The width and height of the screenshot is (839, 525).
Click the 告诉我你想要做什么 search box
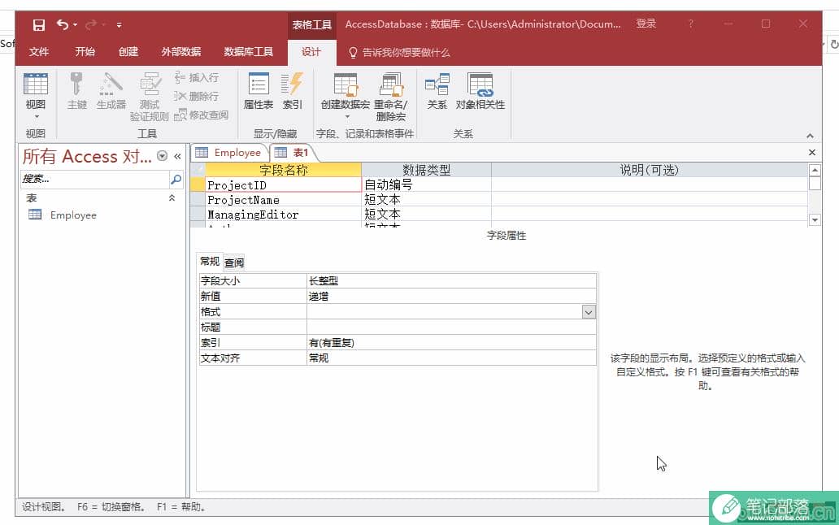coord(400,52)
